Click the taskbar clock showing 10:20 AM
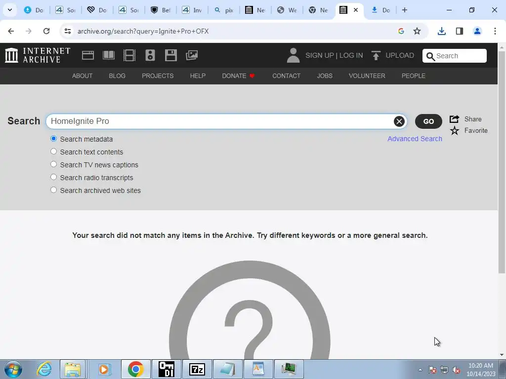This screenshot has width=506, height=379. click(480, 370)
